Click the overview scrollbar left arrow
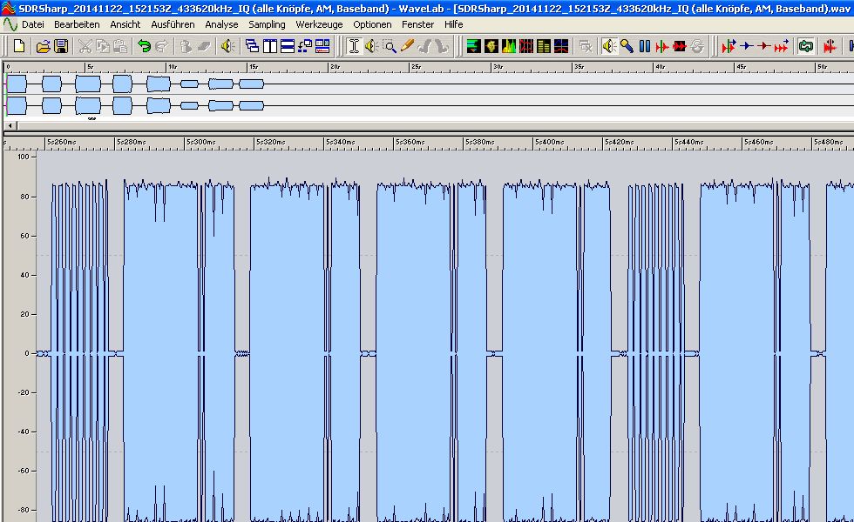Image resolution: width=854 pixels, height=522 pixels. [10, 126]
